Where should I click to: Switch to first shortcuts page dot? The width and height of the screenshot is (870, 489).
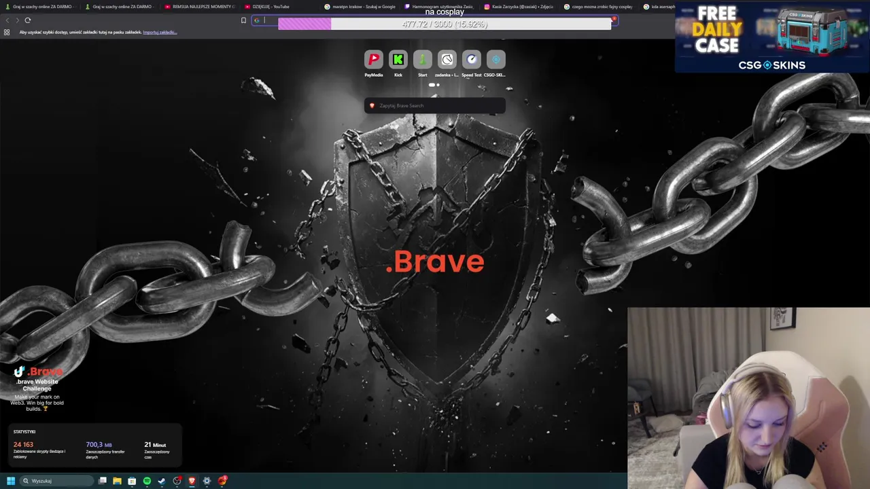(x=432, y=85)
